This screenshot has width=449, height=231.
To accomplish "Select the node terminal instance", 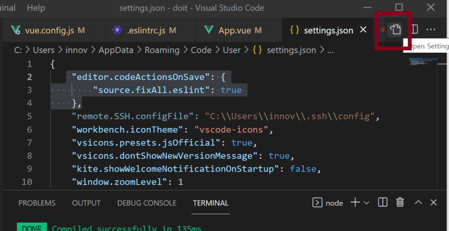I will pyautogui.click(x=328, y=203).
